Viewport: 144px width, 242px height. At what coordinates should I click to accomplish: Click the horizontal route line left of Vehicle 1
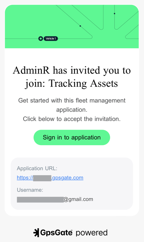(x=22, y=38)
